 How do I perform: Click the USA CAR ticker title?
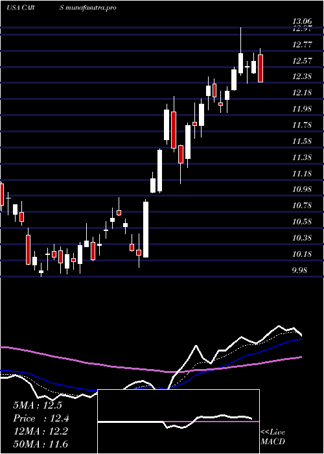tap(20, 8)
